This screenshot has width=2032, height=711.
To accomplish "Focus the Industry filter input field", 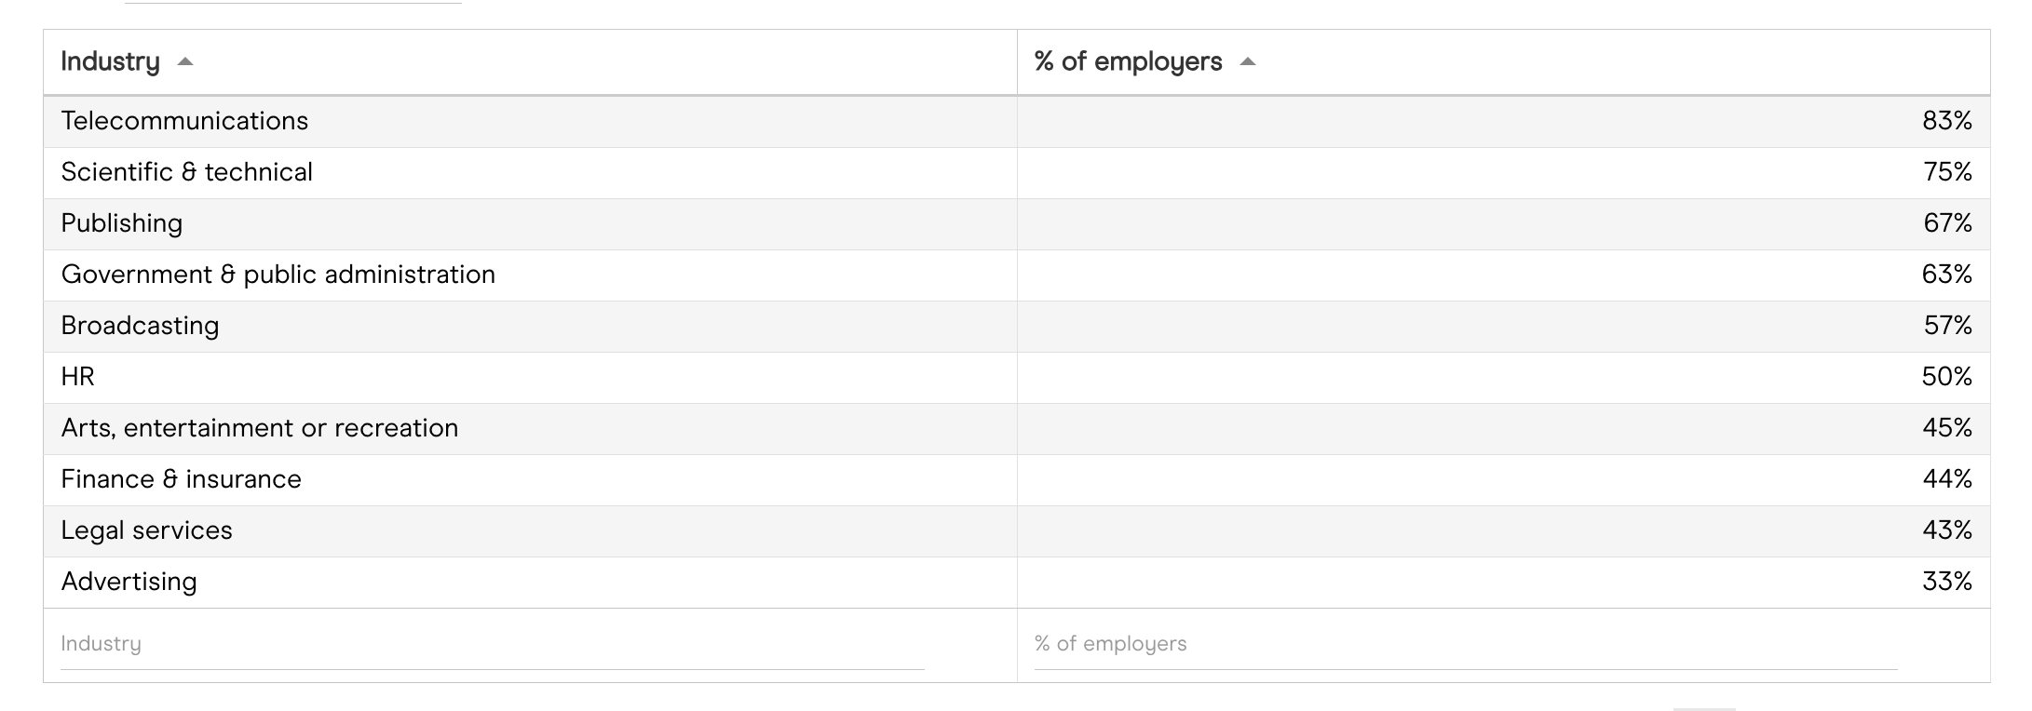I will point(492,644).
